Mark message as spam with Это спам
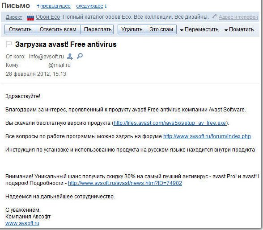This screenshot has width=263, height=230. 161,29
